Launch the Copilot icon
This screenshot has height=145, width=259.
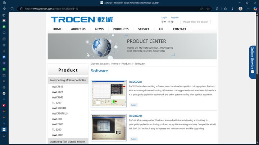click(255, 9)
